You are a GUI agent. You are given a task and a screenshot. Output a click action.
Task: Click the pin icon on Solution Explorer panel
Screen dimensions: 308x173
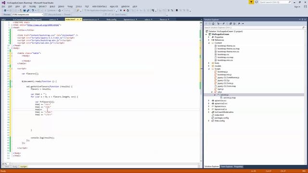(x=303, y=20)
